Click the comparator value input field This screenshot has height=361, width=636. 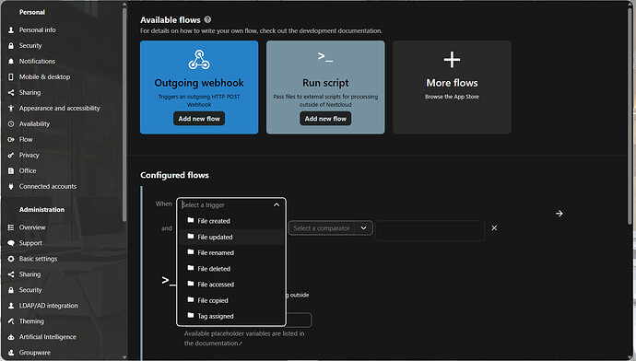coord(430,230)
